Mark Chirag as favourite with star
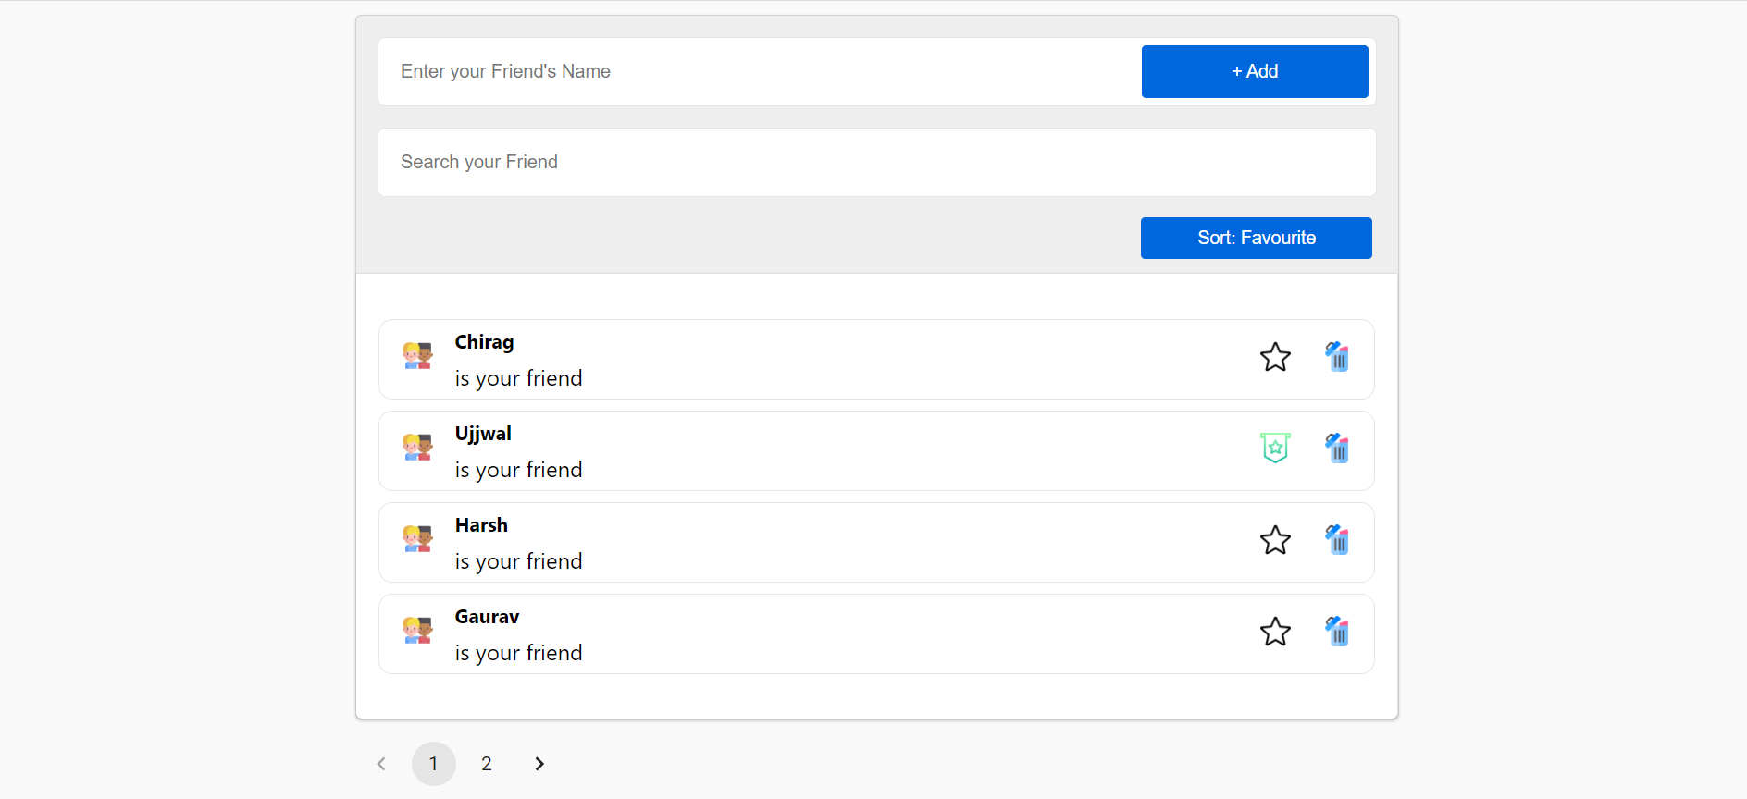 click(x=1275, y=357)
